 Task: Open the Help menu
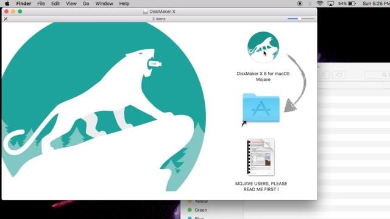coord(124,4)
